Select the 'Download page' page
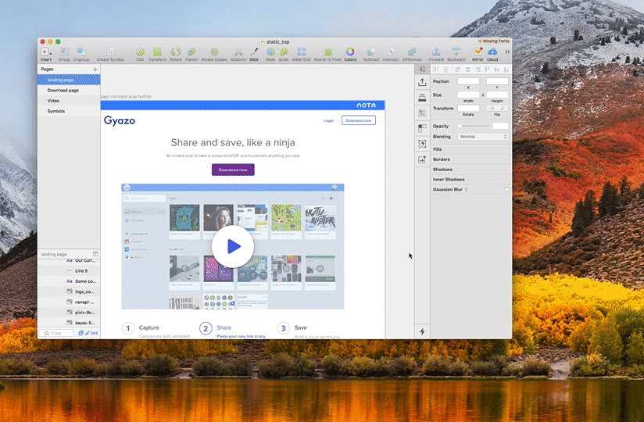 69,91
